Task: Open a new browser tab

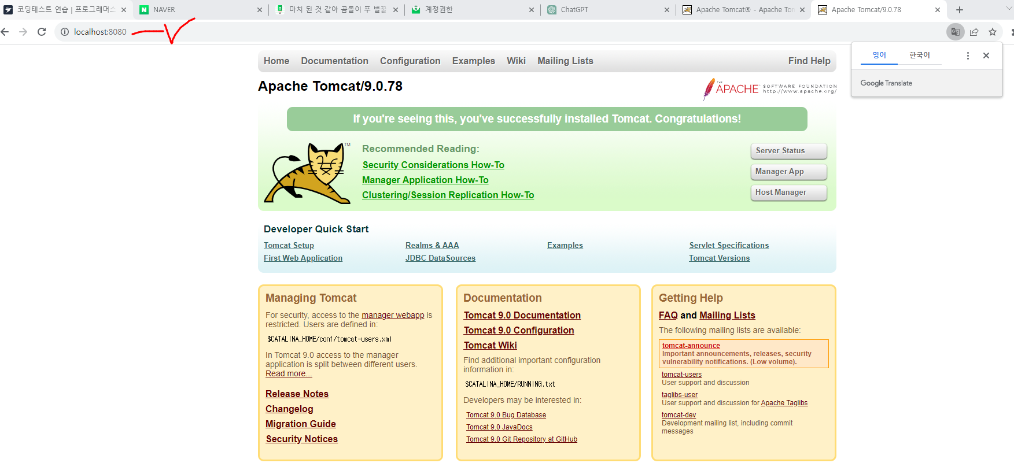Action: [960, 10]
